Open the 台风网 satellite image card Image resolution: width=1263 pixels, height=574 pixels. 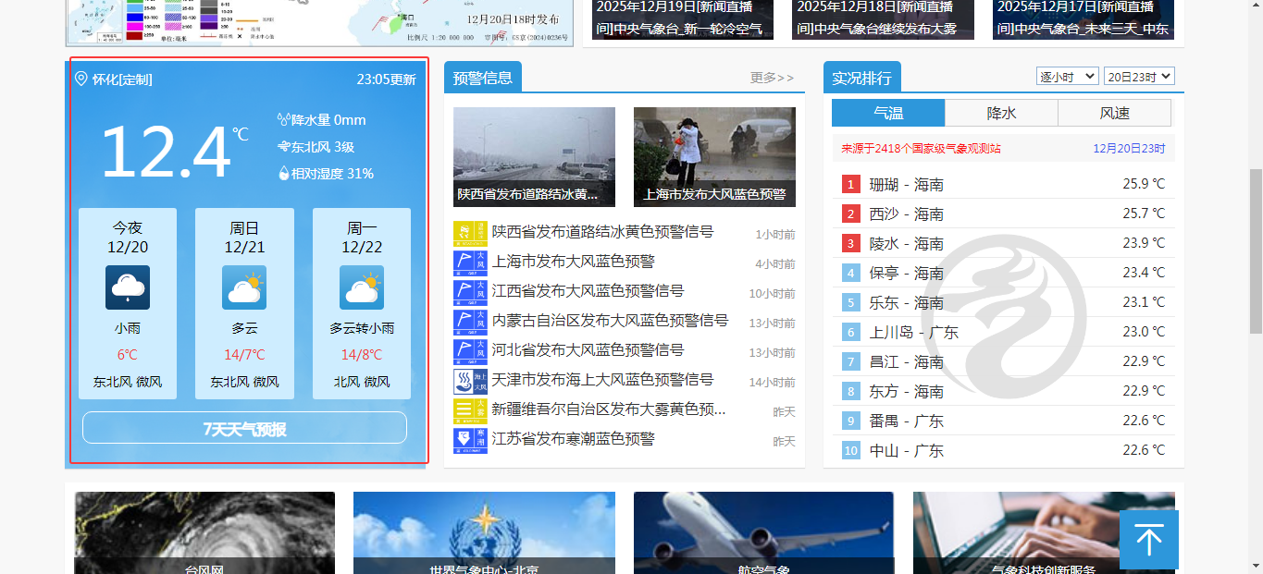point(204,532)
